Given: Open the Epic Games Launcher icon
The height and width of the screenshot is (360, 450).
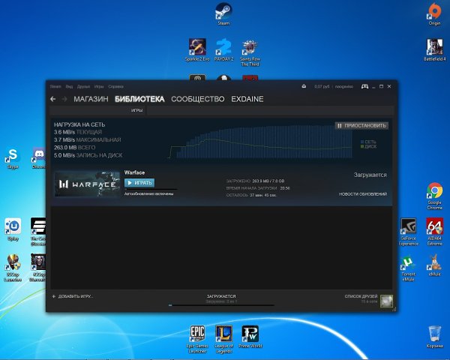Looking at the screenshot, I should [x=197, y=339].
